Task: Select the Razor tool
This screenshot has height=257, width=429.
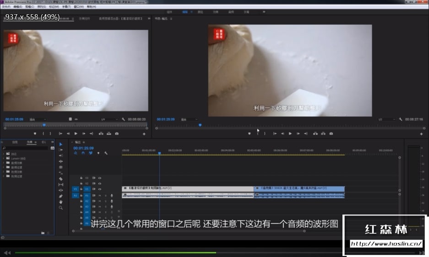Action: tap(61, 178)
